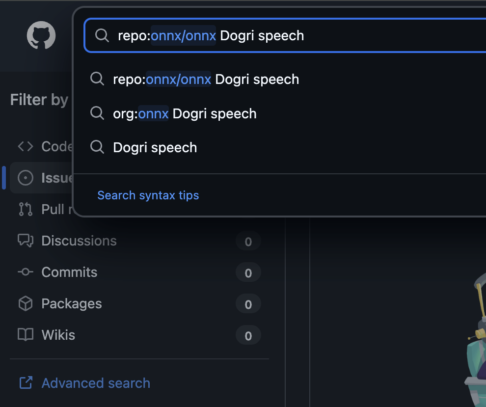Click the Packages cube icon
486x407 pixels.
coord(26,303)
